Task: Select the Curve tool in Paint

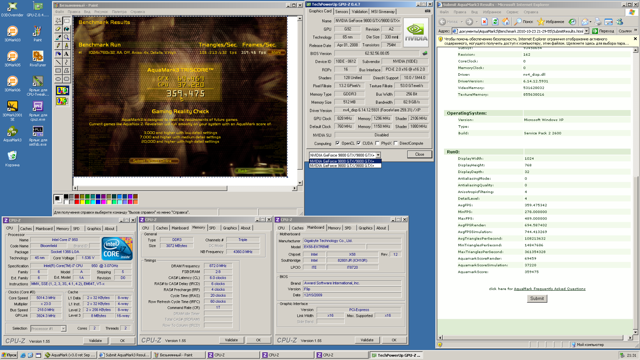Action: tap(66, 62)
